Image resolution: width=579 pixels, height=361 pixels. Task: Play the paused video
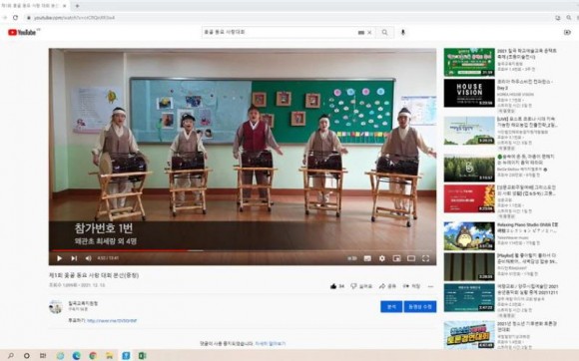coord(59,258)
